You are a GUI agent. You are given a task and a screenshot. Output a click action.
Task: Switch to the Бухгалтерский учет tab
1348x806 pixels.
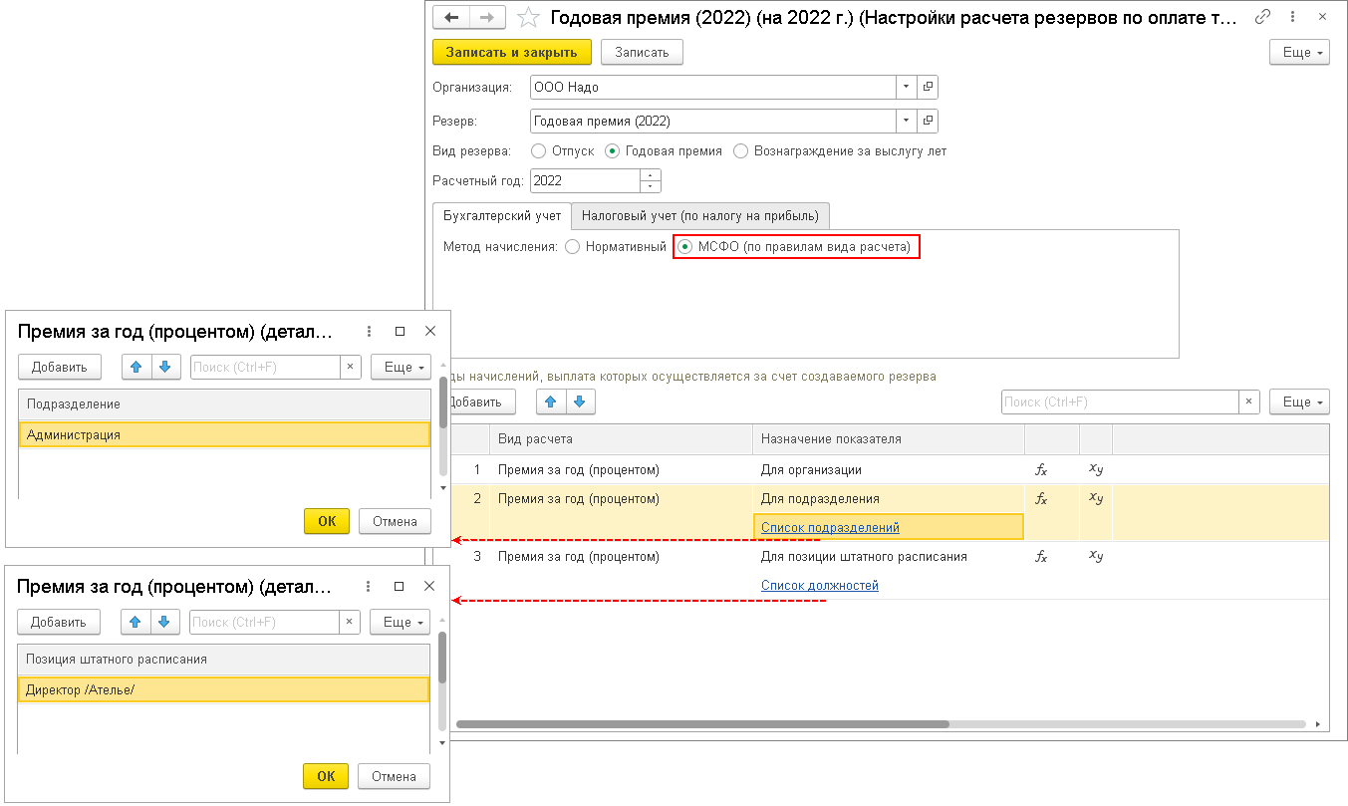point(502,215)
